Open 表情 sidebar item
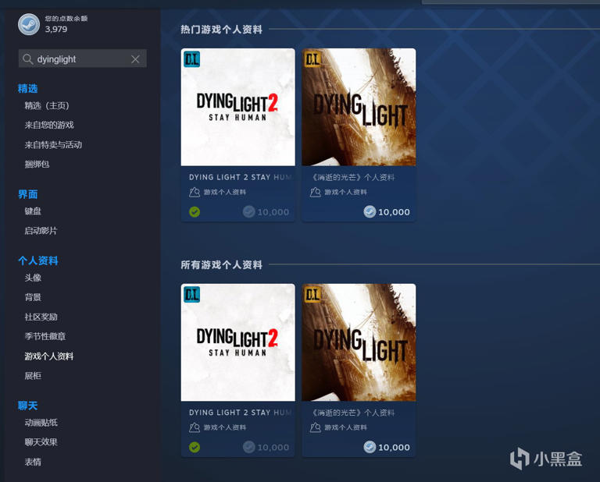600x482 pixels. click(33, 462)
